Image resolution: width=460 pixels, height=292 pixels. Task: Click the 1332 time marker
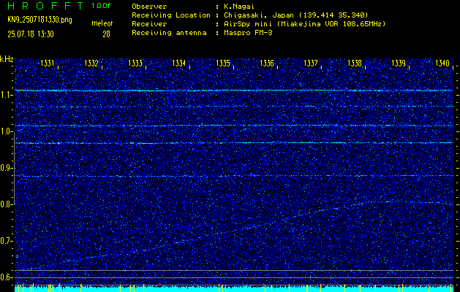(x=91, y=63)
